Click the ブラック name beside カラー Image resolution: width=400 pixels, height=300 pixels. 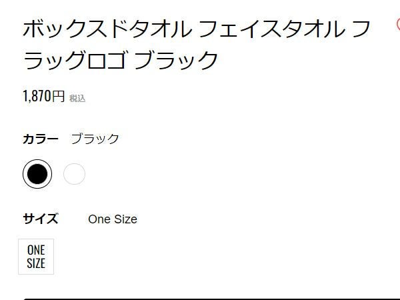click(95, 139)
